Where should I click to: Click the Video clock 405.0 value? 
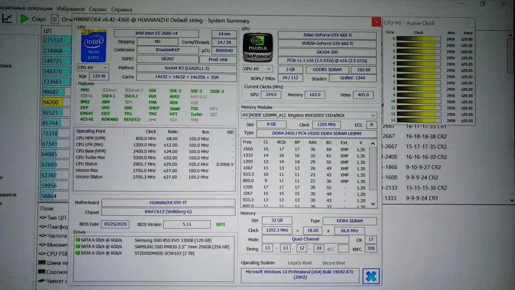point(363,95)
